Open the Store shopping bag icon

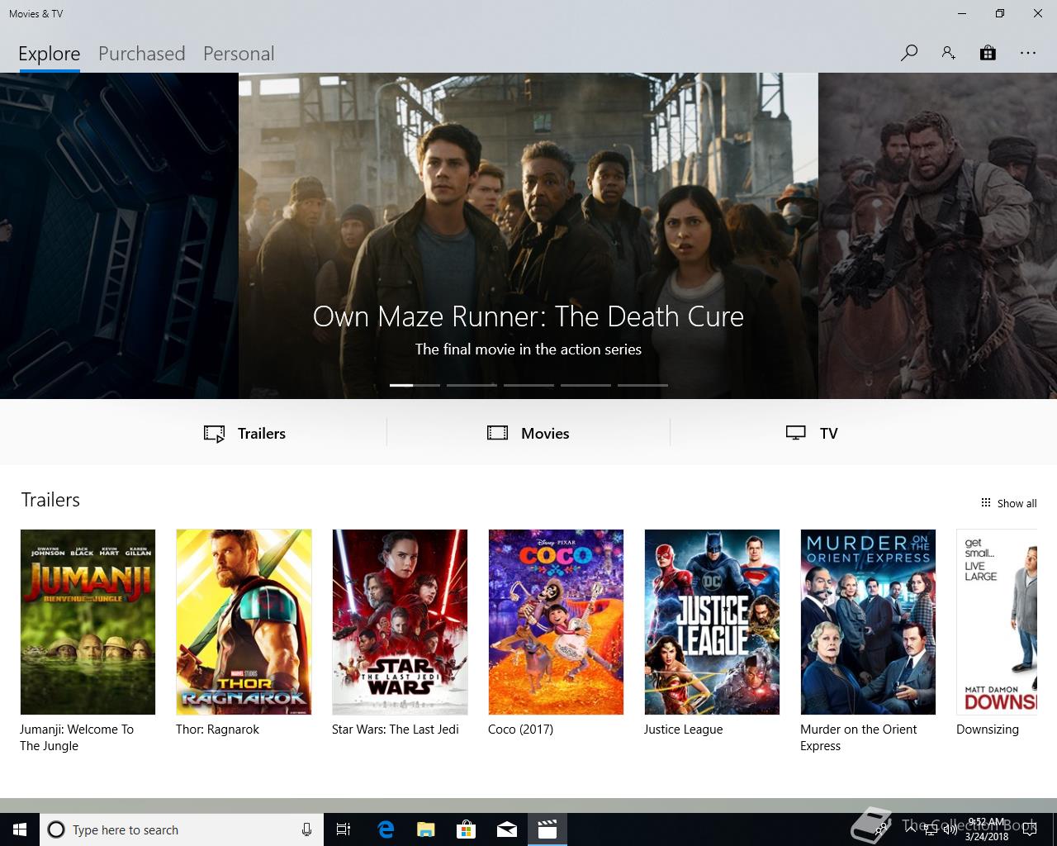[988, 53]
